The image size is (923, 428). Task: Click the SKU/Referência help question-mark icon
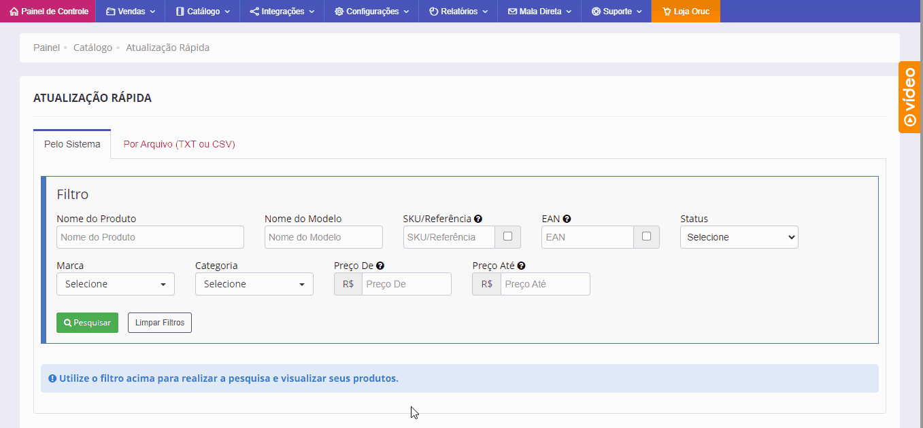tap(478, 219)
